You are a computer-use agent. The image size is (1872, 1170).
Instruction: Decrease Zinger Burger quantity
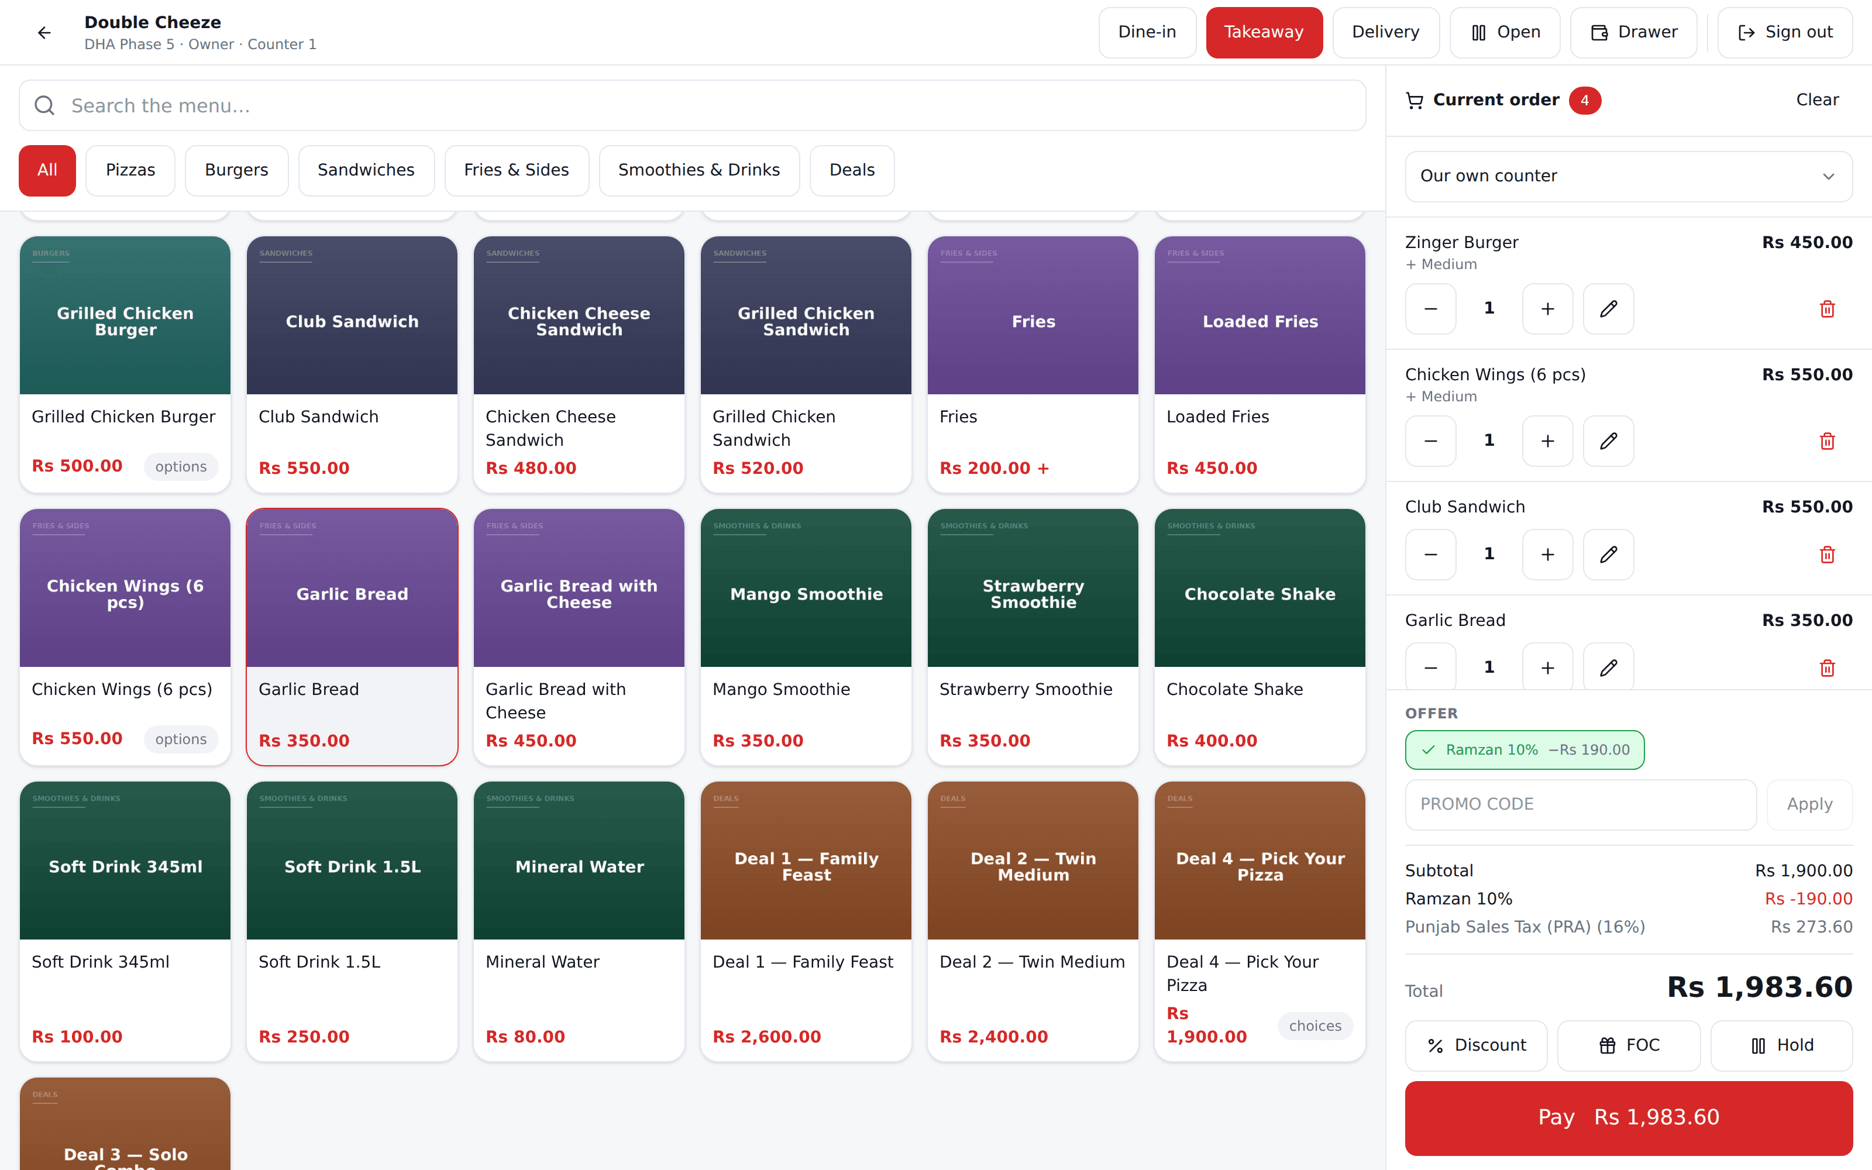pyautogui.click(x=1430, y=309)
